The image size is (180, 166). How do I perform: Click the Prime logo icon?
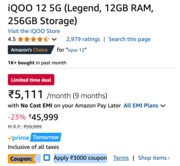point(19,138)
